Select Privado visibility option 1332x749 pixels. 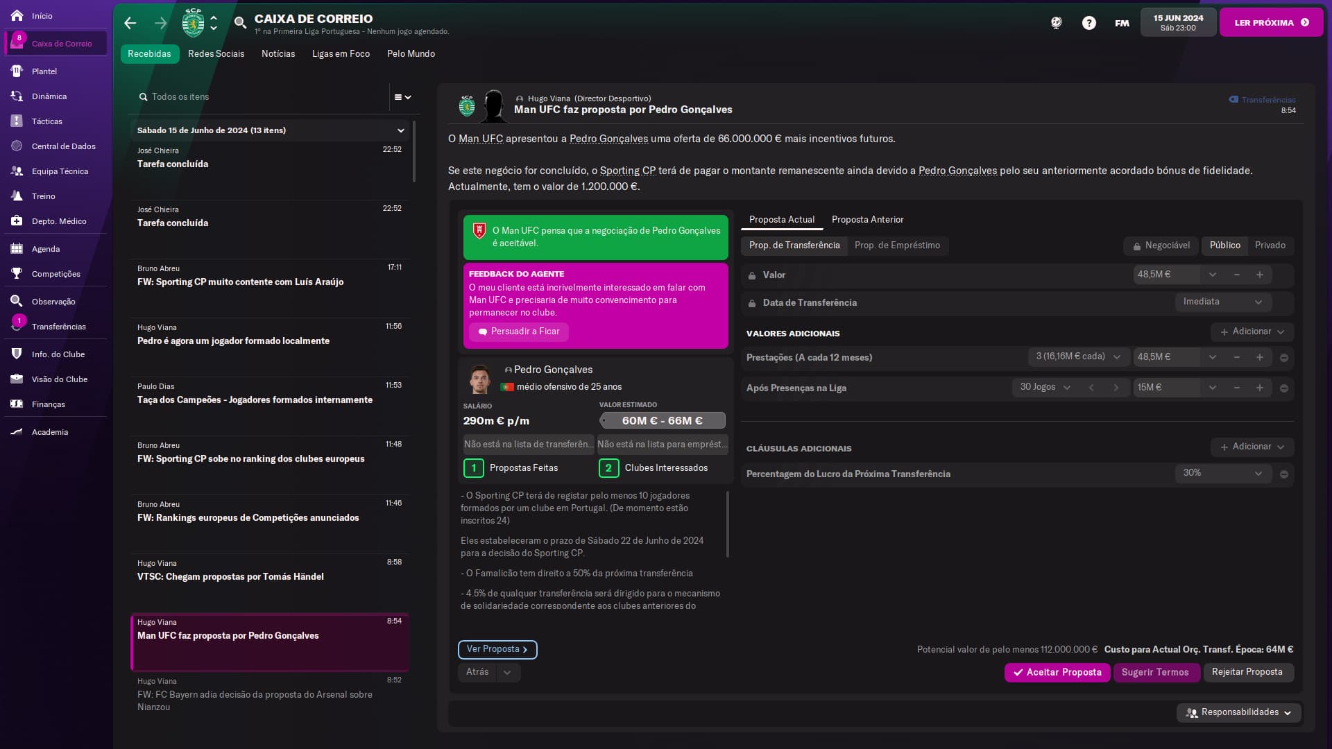point(1270,246)
